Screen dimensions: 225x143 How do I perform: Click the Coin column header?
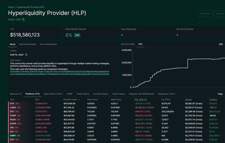[x=12, y=100]
